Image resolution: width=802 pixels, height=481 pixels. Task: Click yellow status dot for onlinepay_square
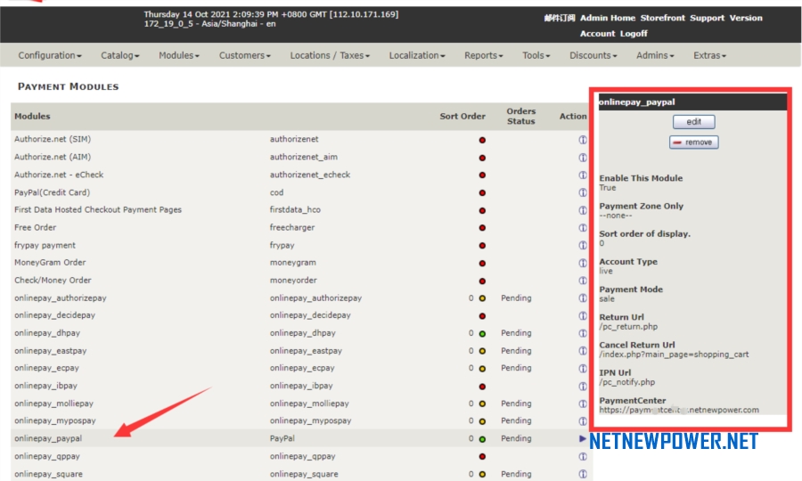click(482, 475)
